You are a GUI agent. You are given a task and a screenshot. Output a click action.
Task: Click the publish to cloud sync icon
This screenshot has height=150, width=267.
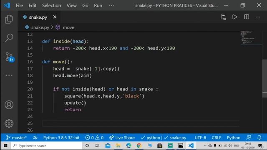tap(35, 137)
